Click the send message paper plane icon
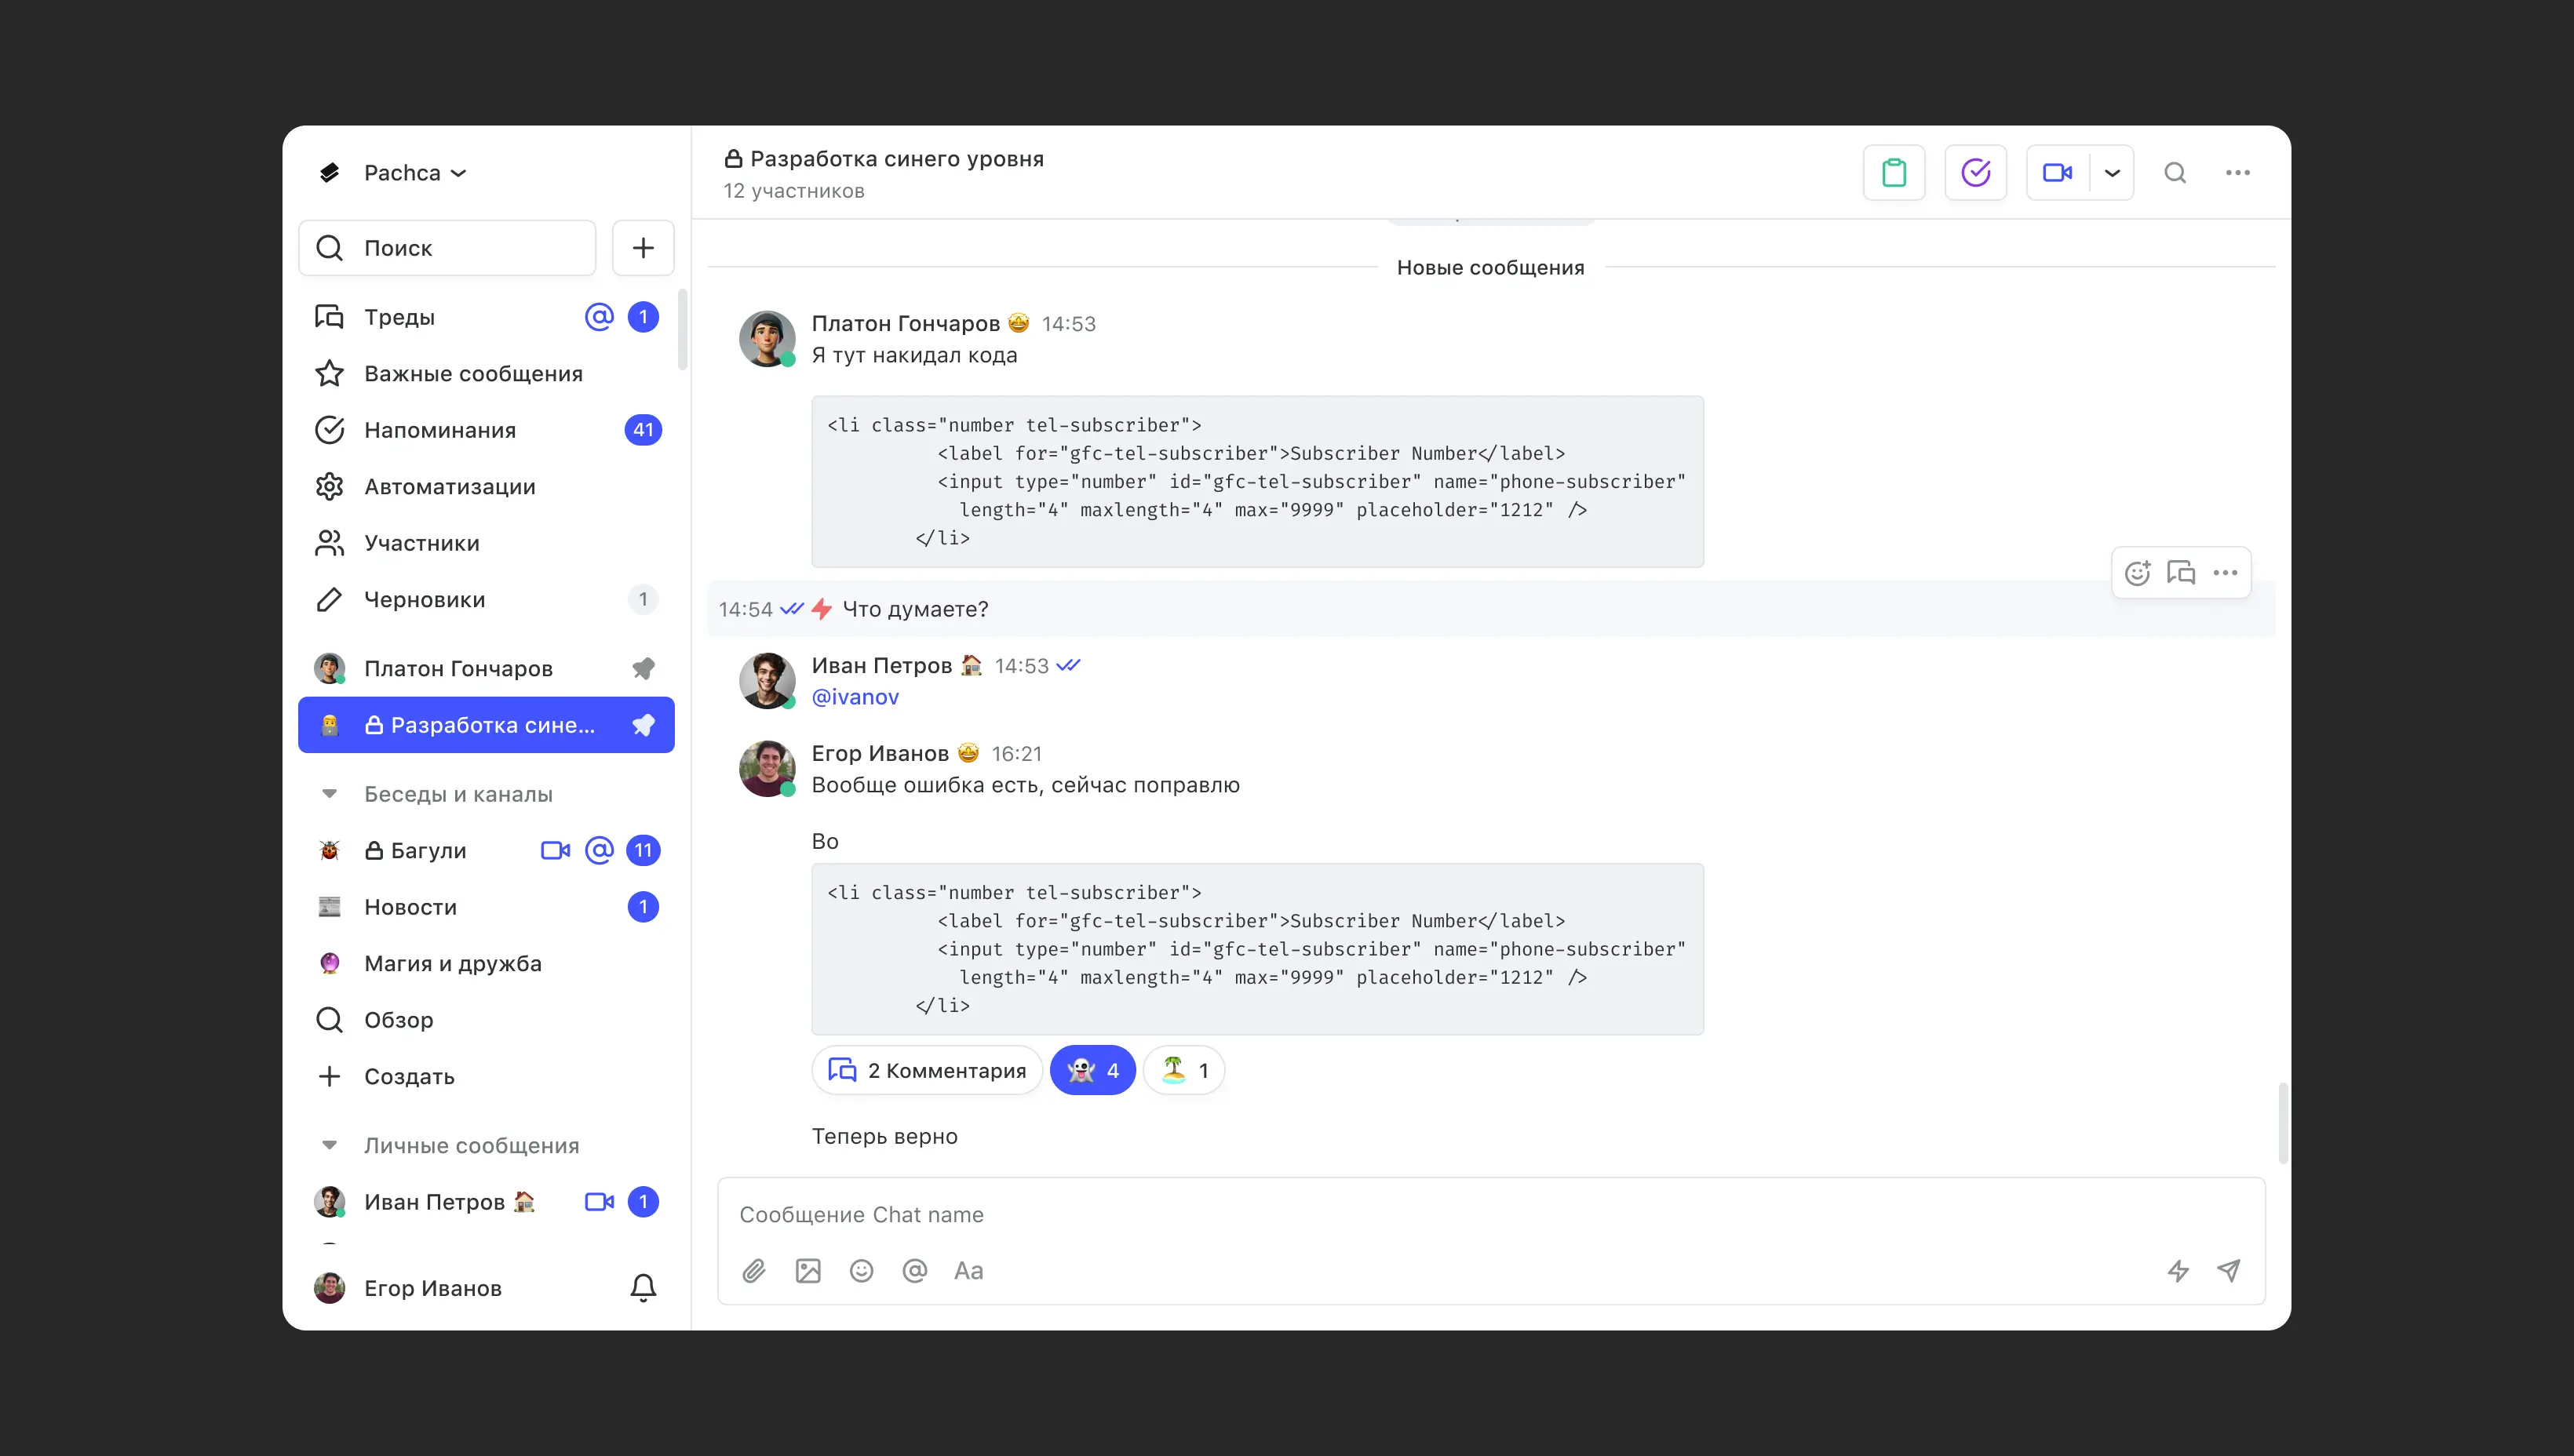 (2228, 1270)
